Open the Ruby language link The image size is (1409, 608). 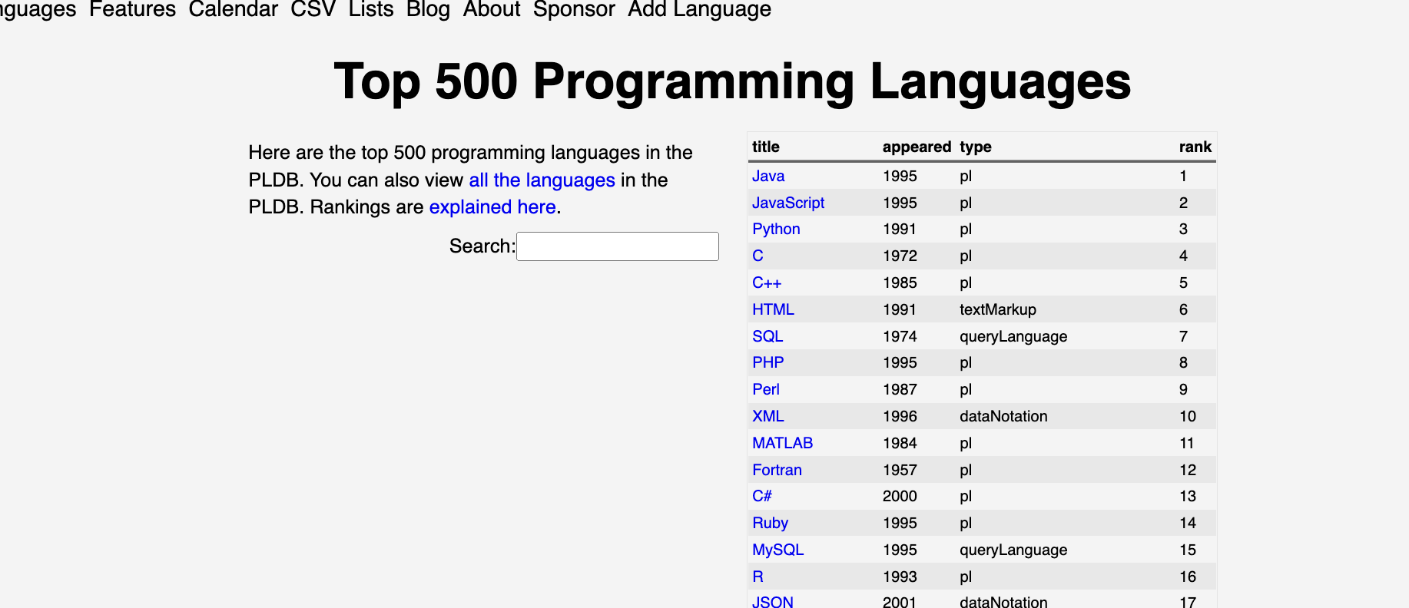pyautogui.click(x=770, y=523)
